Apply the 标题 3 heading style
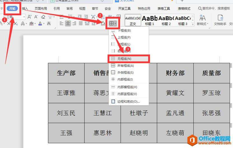This screenshot has width=233, height=148. [183, 20]
